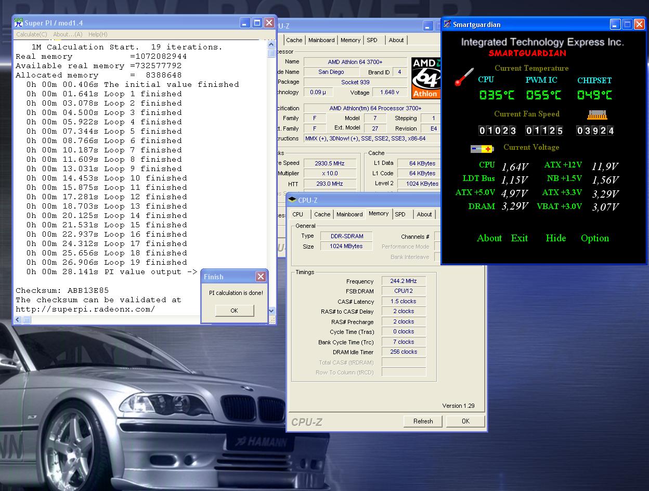Image resolution: width=649 pixels, height=491 pixels.
Task: Click Hide in Smartguardian
Action: (555, 238)
